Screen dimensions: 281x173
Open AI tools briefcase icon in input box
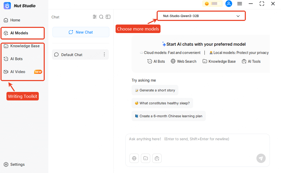click(157, 158)
